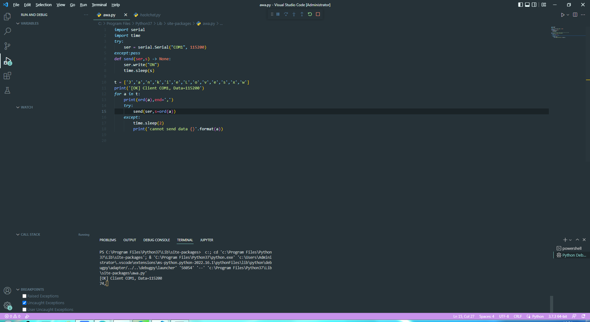Change encoding via UTF-8 status
590x322 pixels.
504,316
